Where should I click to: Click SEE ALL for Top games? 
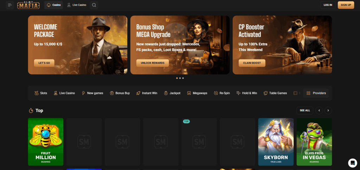[x=305, y=111]
